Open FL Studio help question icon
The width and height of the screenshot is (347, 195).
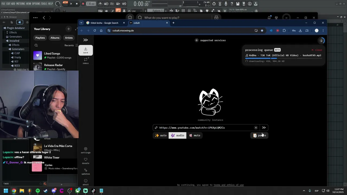pos(232,4)
